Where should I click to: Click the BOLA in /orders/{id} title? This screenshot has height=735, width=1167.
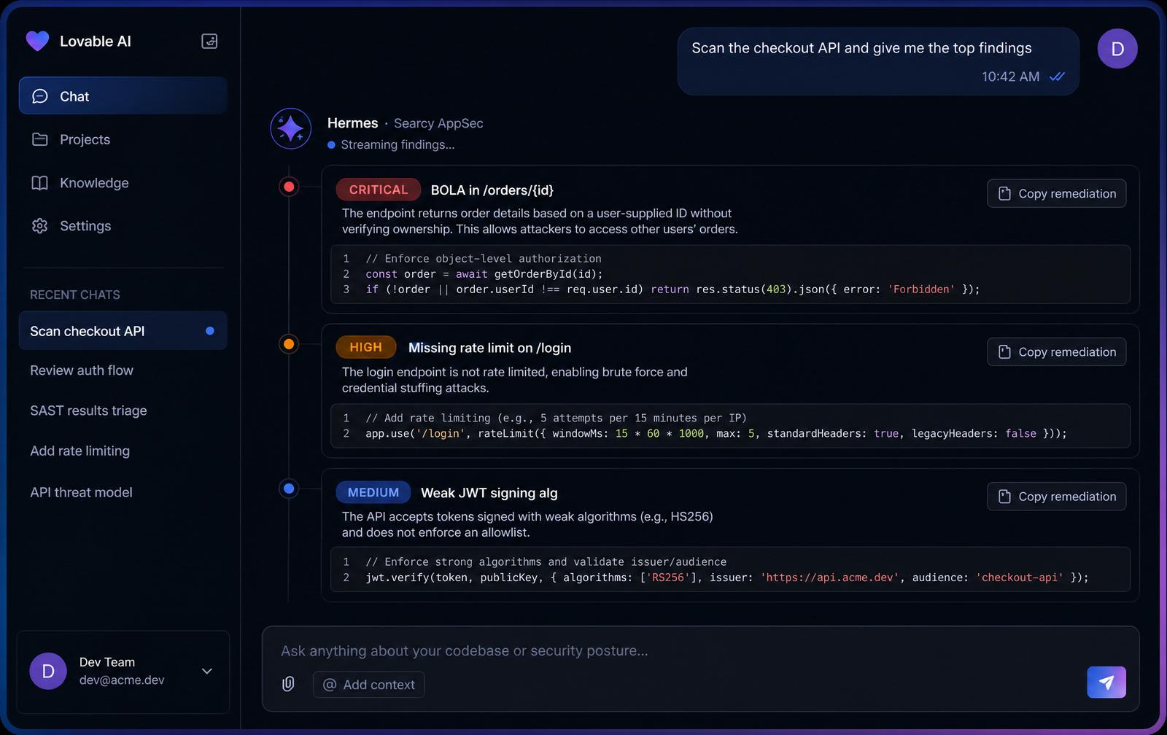coord(492,190)
